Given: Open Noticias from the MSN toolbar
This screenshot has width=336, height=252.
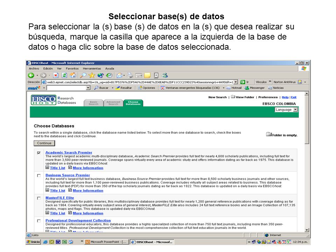Looking at the screenshot, I should 276,88.
